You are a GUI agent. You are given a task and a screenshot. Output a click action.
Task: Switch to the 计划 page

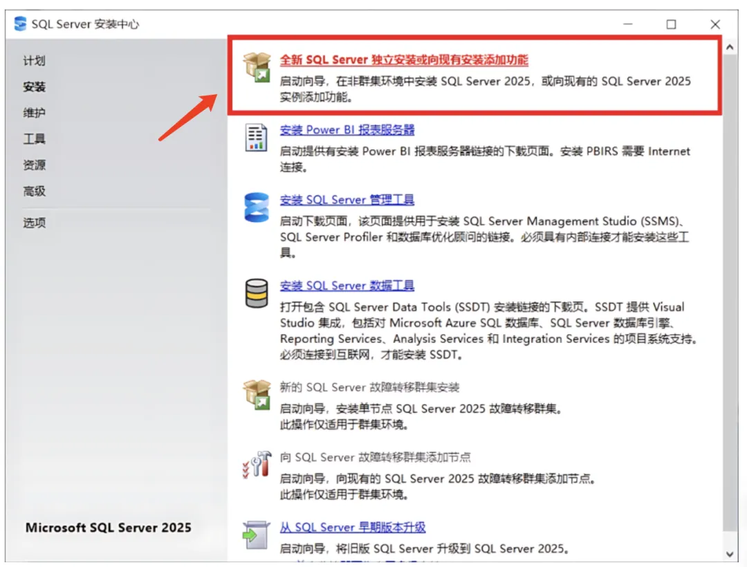35,60
